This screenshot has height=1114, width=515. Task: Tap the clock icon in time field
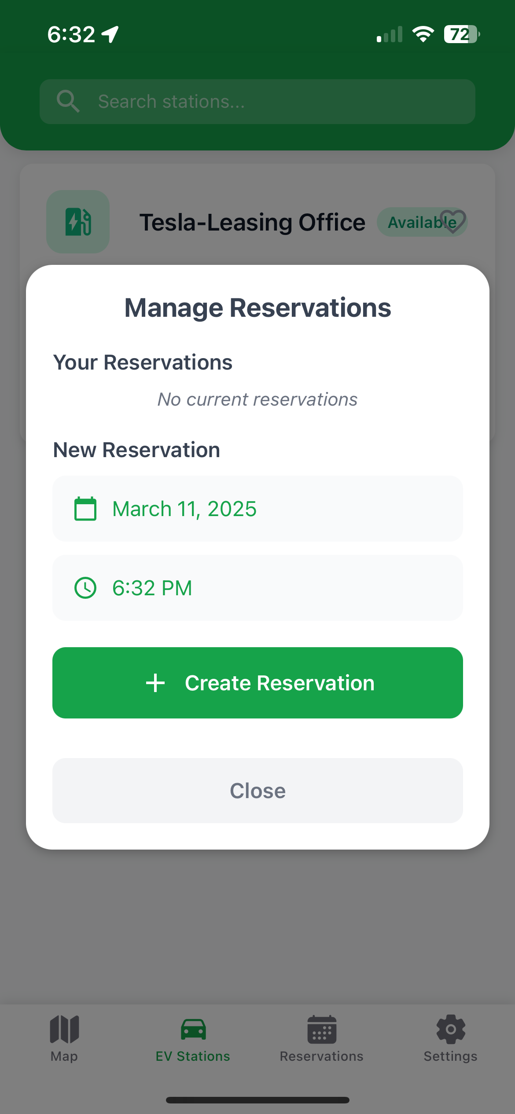point(85,588)
